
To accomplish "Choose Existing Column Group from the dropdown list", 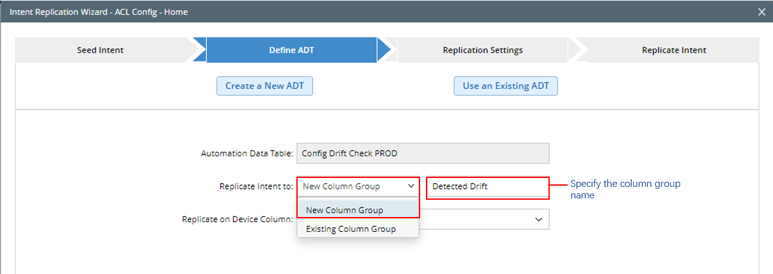I will click(x=351, y=229).
